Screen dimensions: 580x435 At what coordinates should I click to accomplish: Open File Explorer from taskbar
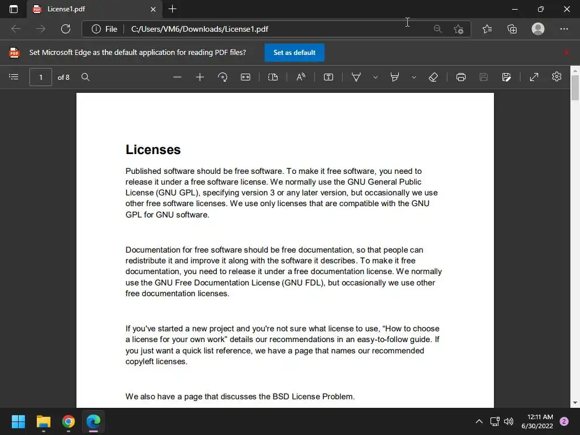coord(43,421)
